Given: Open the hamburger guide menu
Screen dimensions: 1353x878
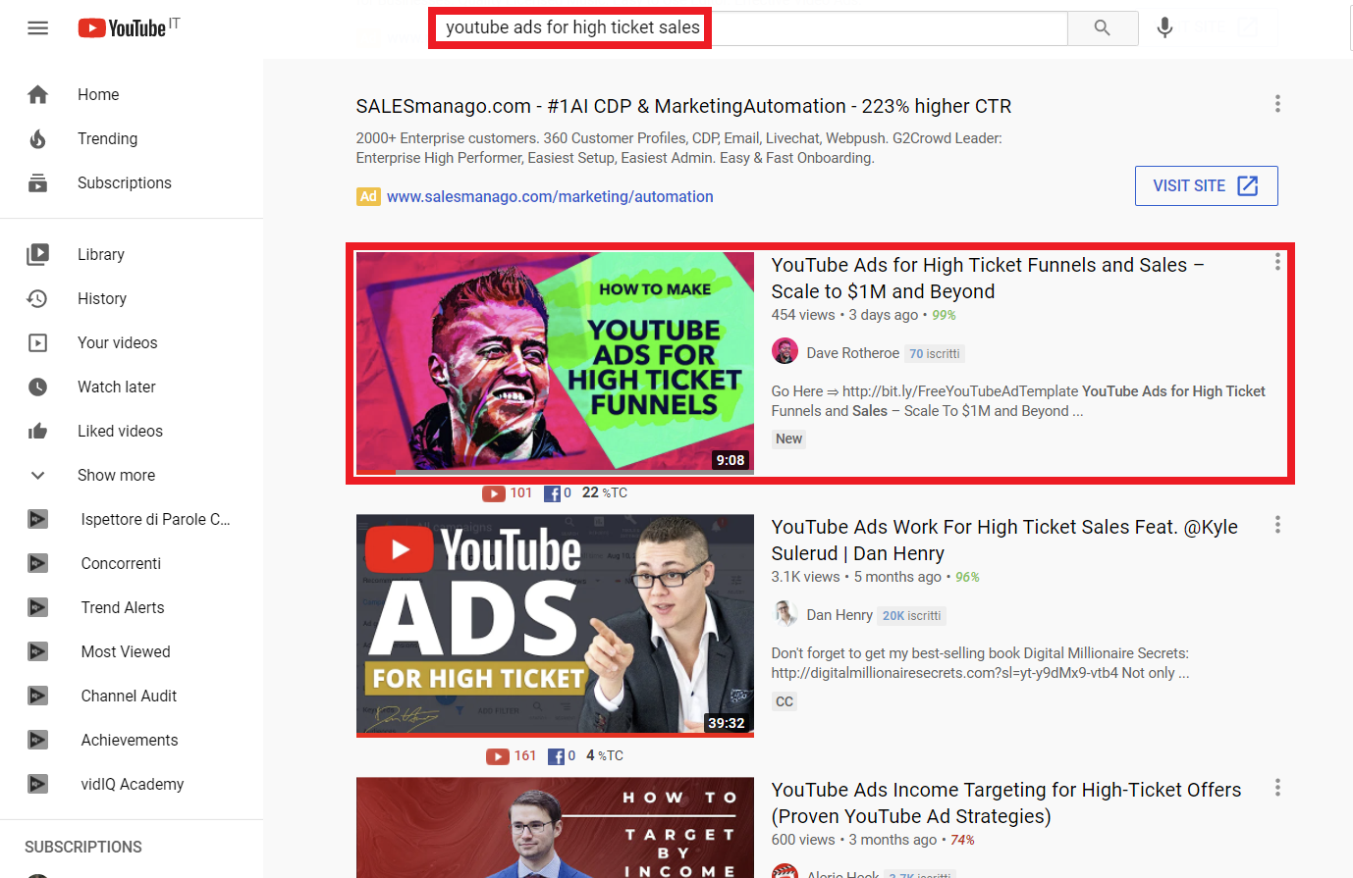Looking at the screenshot, I should (x=38, y=28).
